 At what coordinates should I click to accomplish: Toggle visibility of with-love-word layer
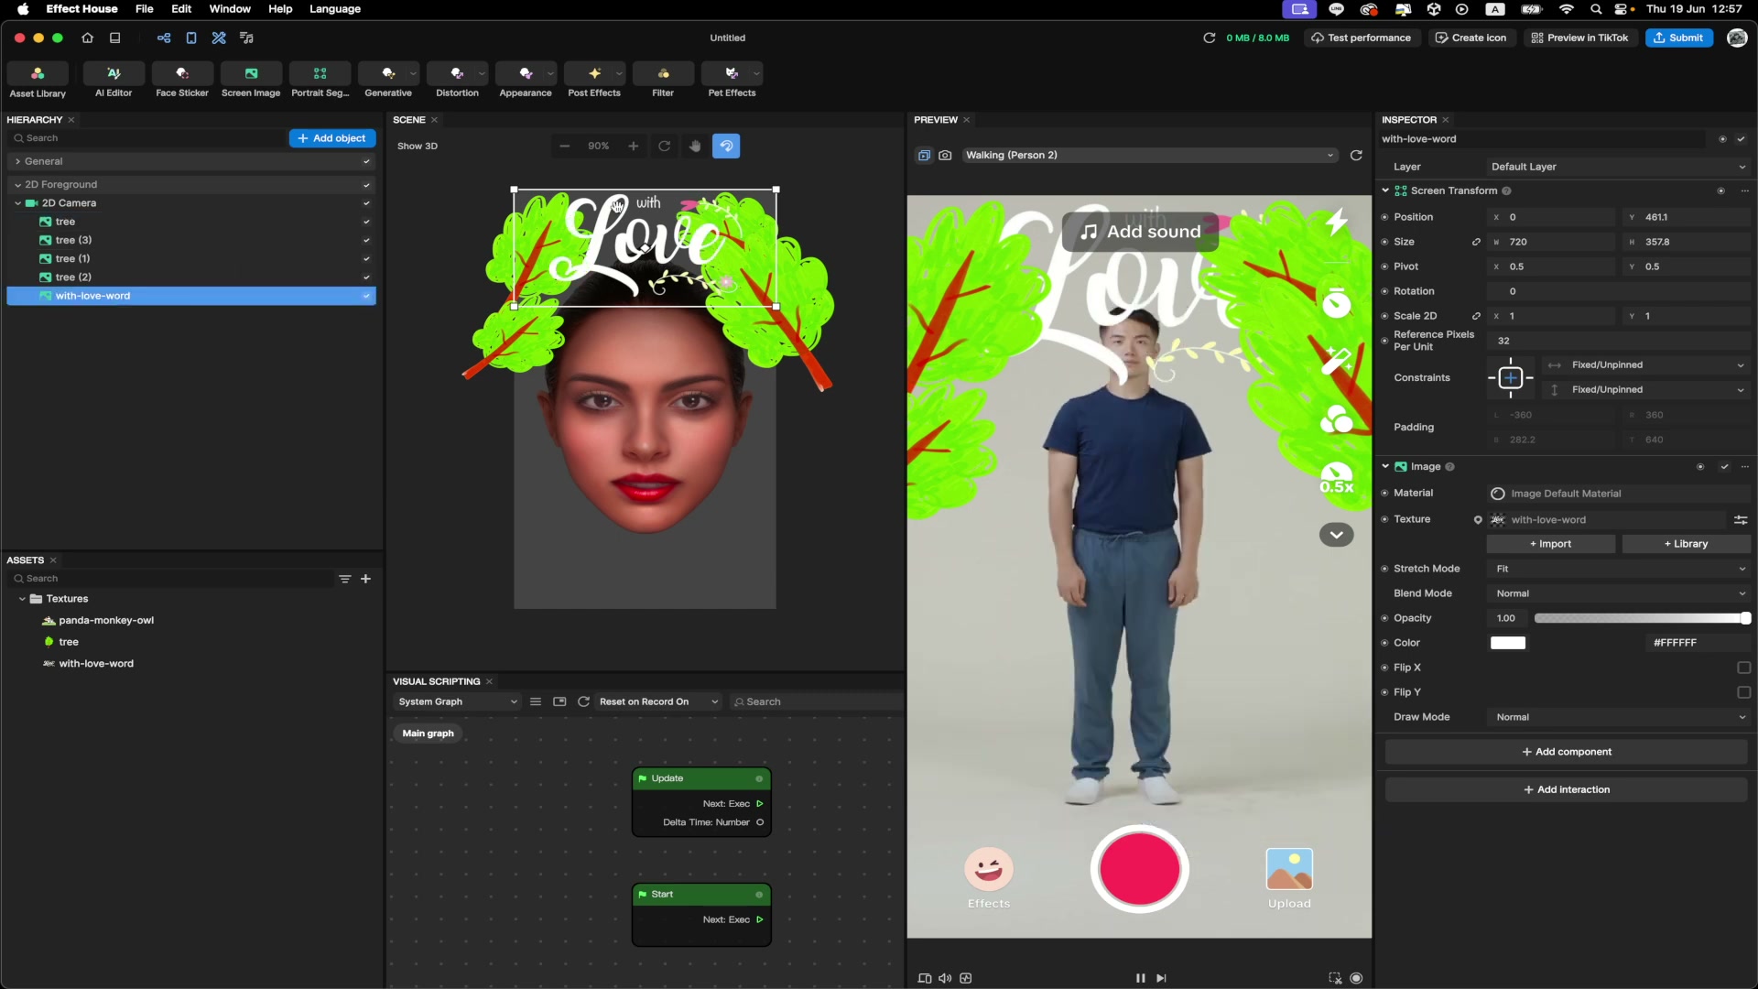(x=366, y=296)
